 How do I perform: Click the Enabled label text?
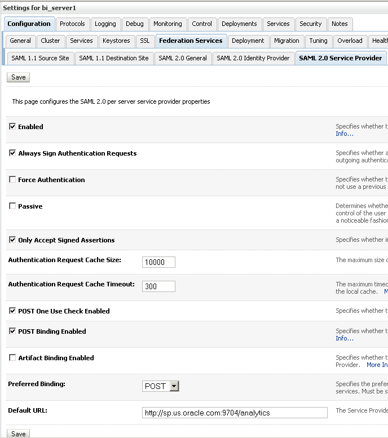(31, 127)
